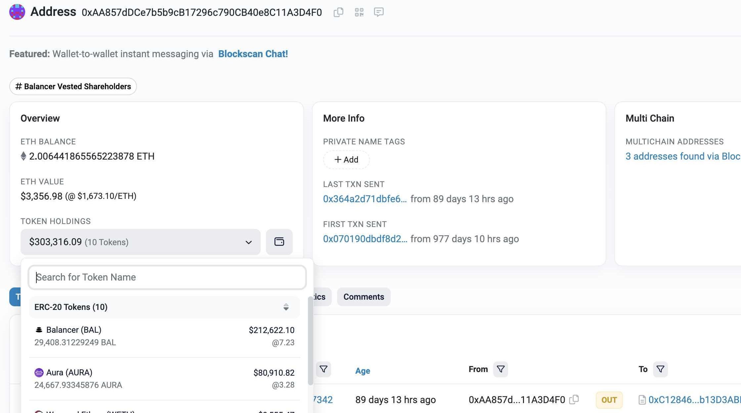741x413 pixels.
Task: Click the Balancer Vested Shareholders tag
Action: (x=73, y=87)
